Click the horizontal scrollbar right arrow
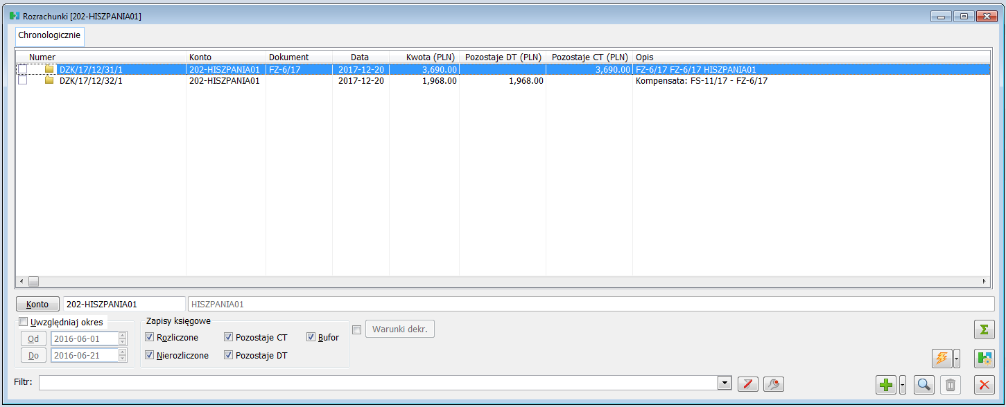Screen dimensions: 1006x407 pyautogui.click(x=985, y=281)
